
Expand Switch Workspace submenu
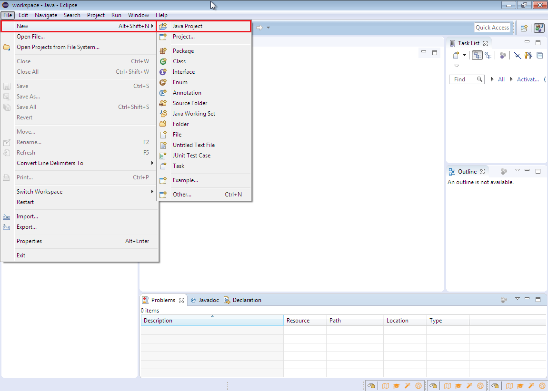(80, 192)
